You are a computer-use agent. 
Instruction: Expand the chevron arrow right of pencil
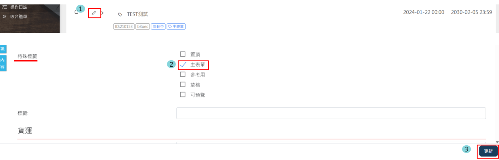tap(102, 13)
